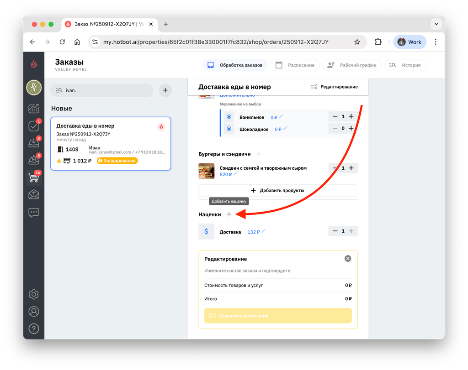Switch to История tab
The width and height of the screenshot is (468, 370).
click(405, 65)
